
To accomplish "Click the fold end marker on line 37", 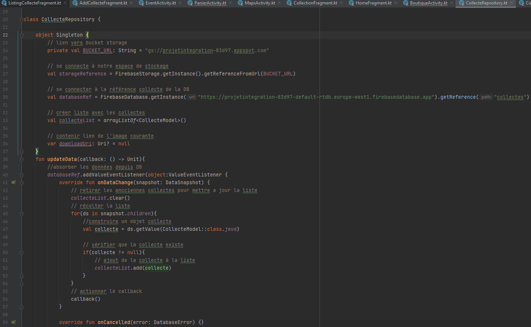I will click(21, 152).
